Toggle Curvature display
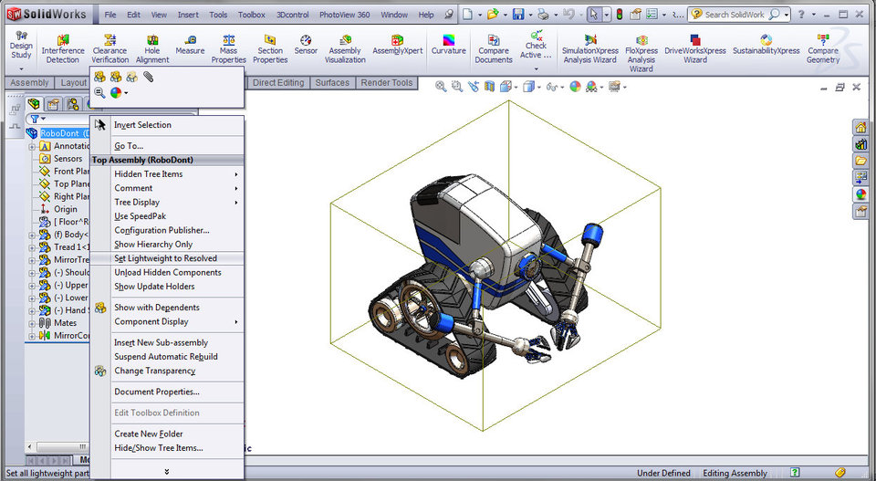The width and height of the screenshot is (876, 481). (x=449, y=45)
